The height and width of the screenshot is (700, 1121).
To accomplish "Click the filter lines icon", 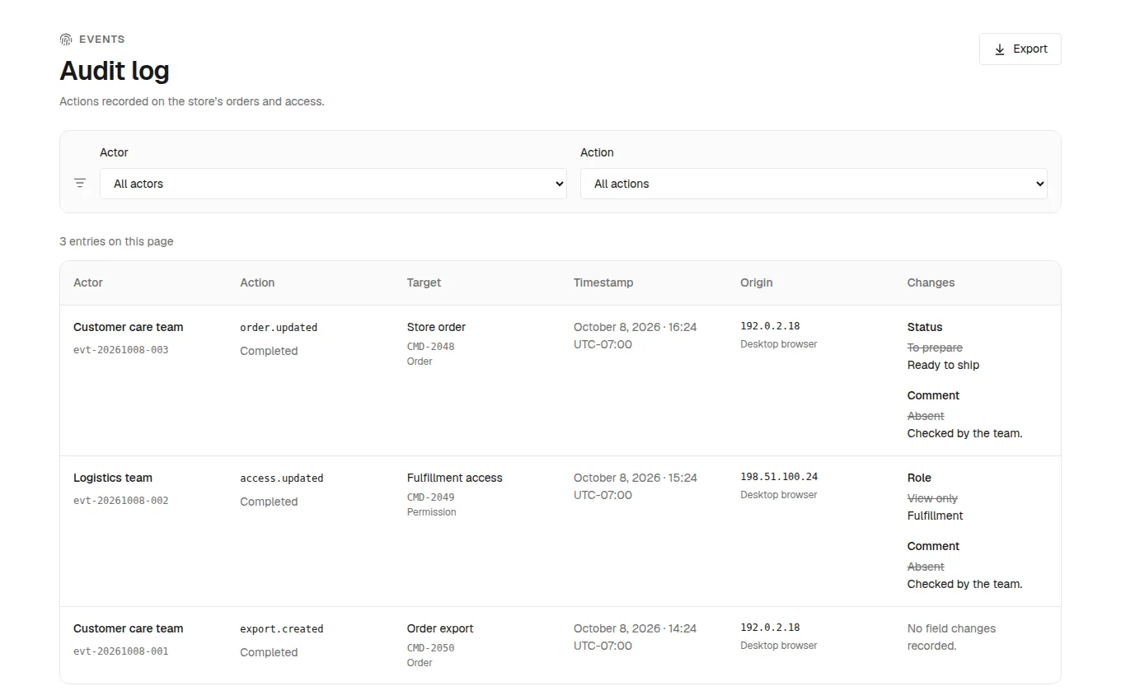I will click(80, 183).
